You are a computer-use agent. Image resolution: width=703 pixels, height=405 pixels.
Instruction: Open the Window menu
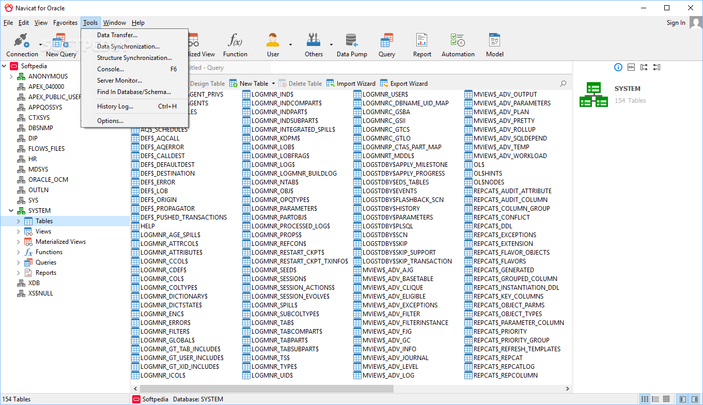(115, 23)
